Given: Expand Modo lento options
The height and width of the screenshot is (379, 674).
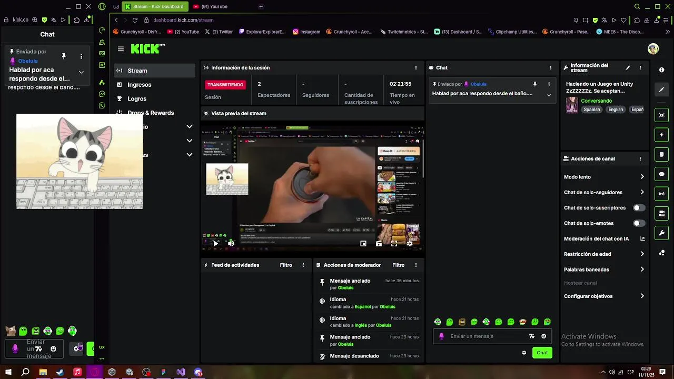Looking at the screenshot, I should [642, 177].
